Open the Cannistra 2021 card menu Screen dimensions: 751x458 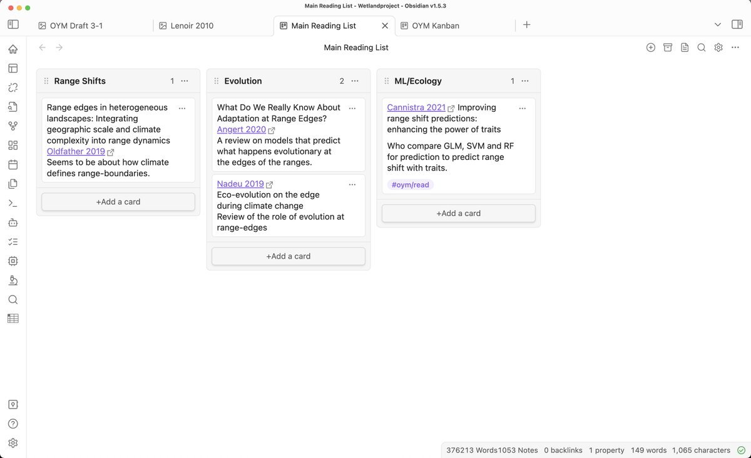pyautogui.click(x=523, y=107)
